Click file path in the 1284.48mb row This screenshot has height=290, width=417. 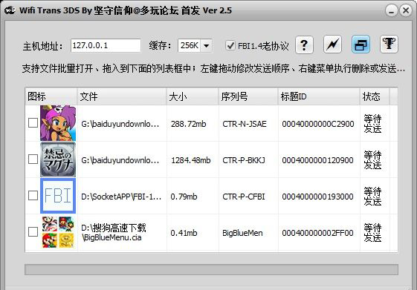pos(120,160)
